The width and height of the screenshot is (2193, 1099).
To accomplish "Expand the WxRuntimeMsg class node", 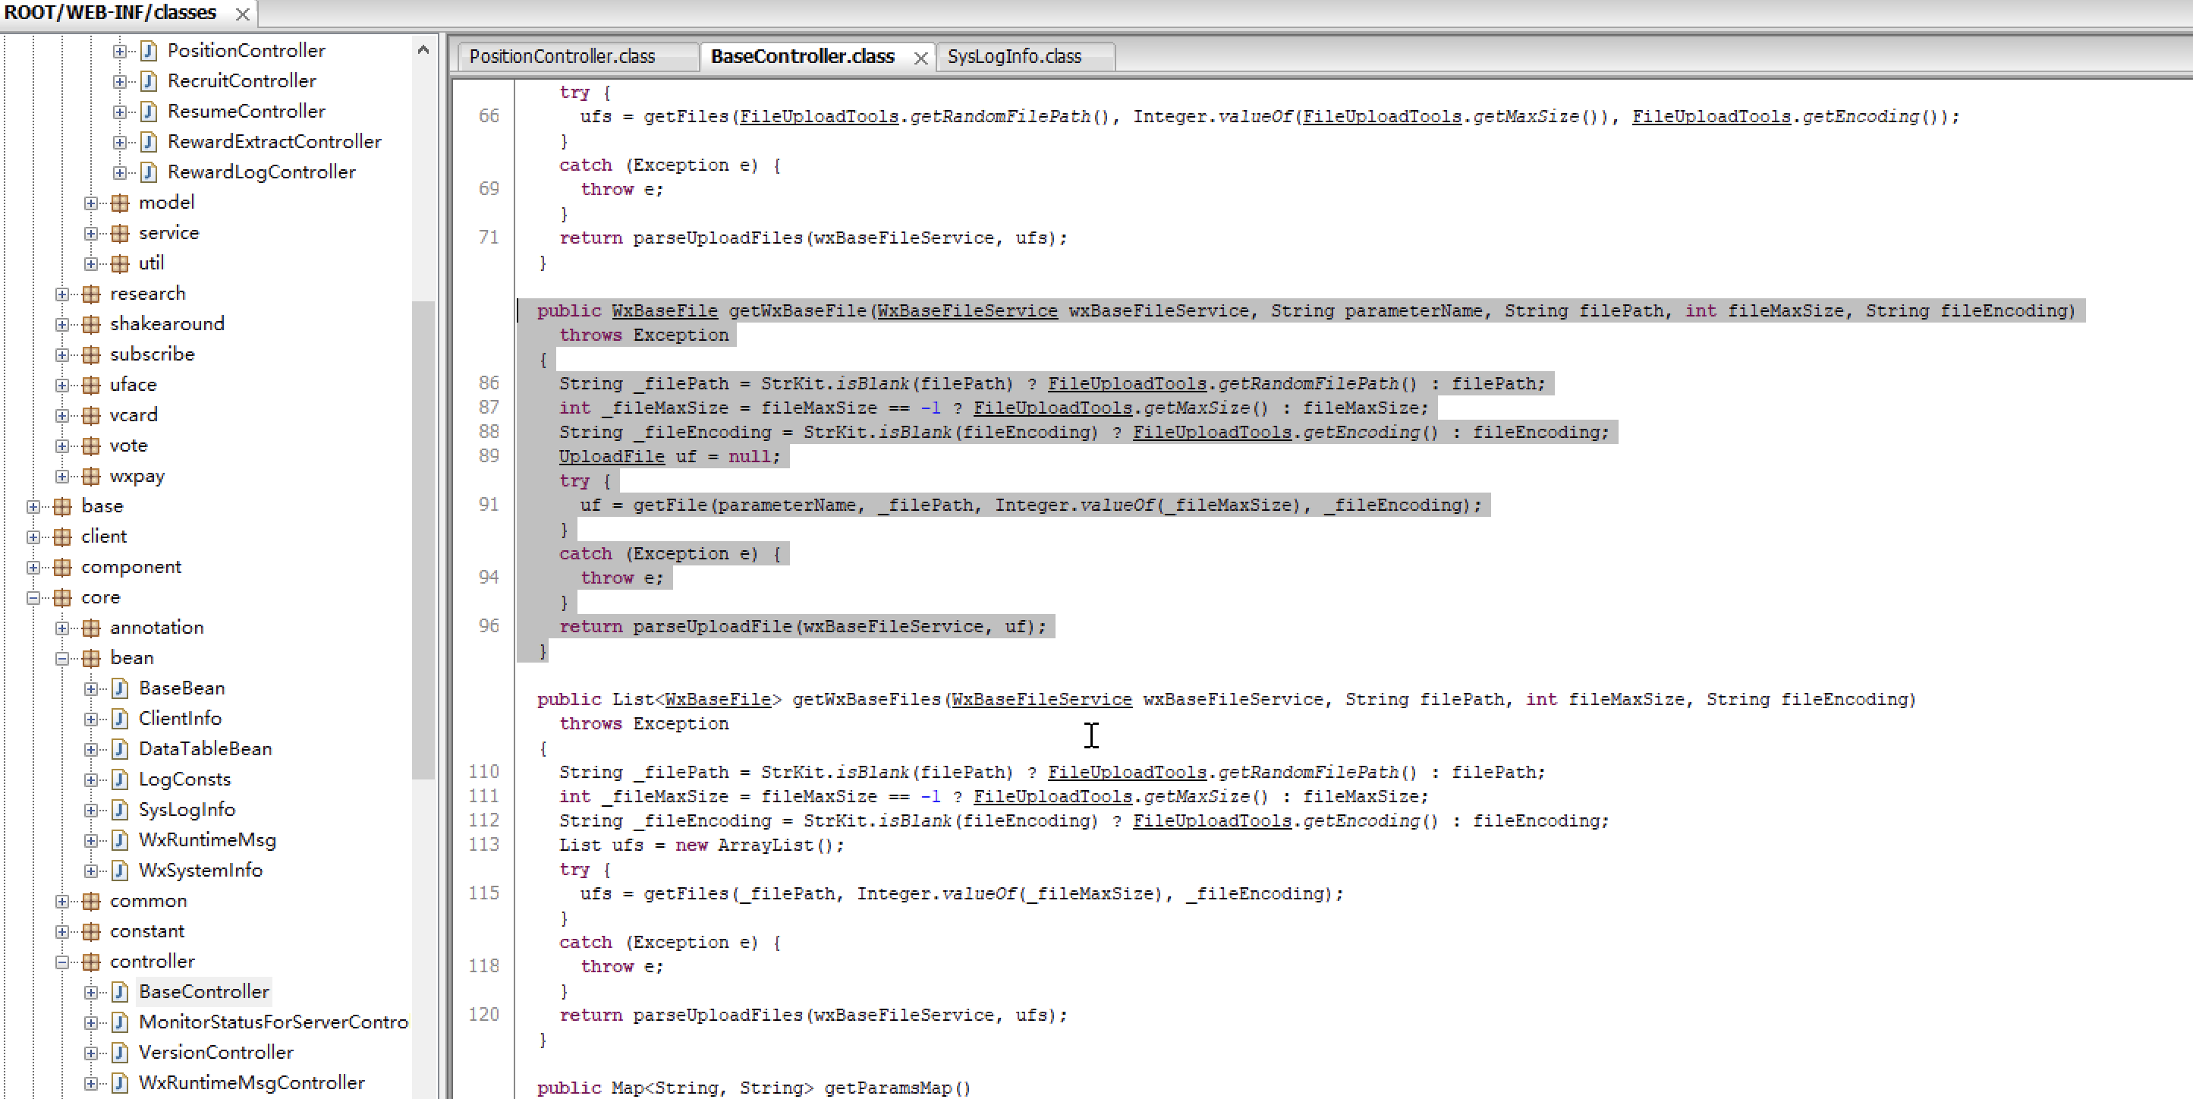I will 91,840.
